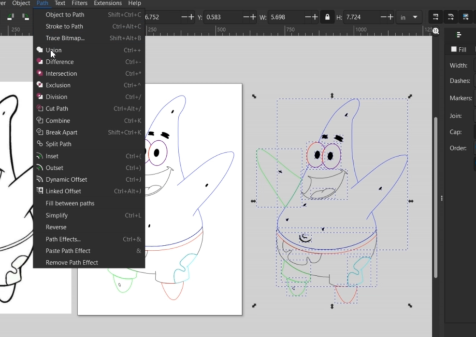
Task: Open the units dropdown showing 'in'
Action: (x=408, y=17)
